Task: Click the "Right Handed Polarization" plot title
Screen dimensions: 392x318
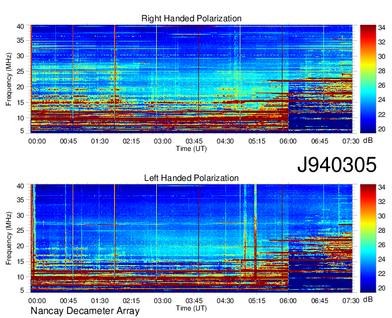Action: (x=191, y=18)
